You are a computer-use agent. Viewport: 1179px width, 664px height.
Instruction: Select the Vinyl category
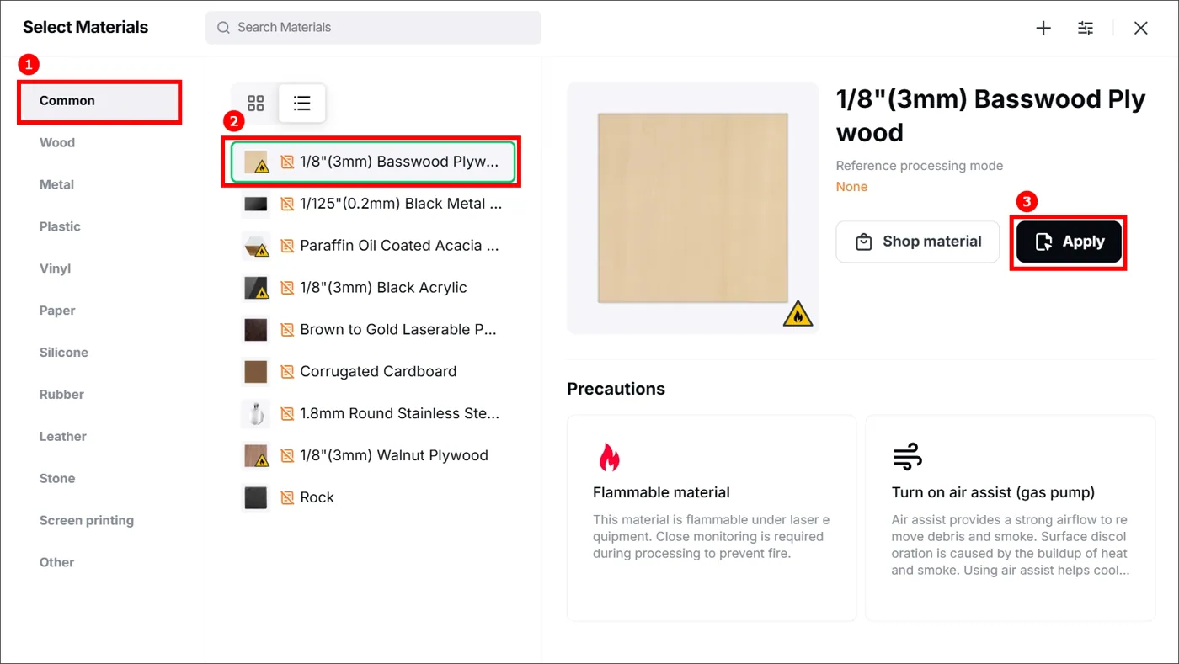coord(55,268)
